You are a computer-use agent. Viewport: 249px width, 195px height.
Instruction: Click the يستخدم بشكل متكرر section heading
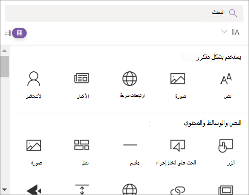tap(219, 57)
